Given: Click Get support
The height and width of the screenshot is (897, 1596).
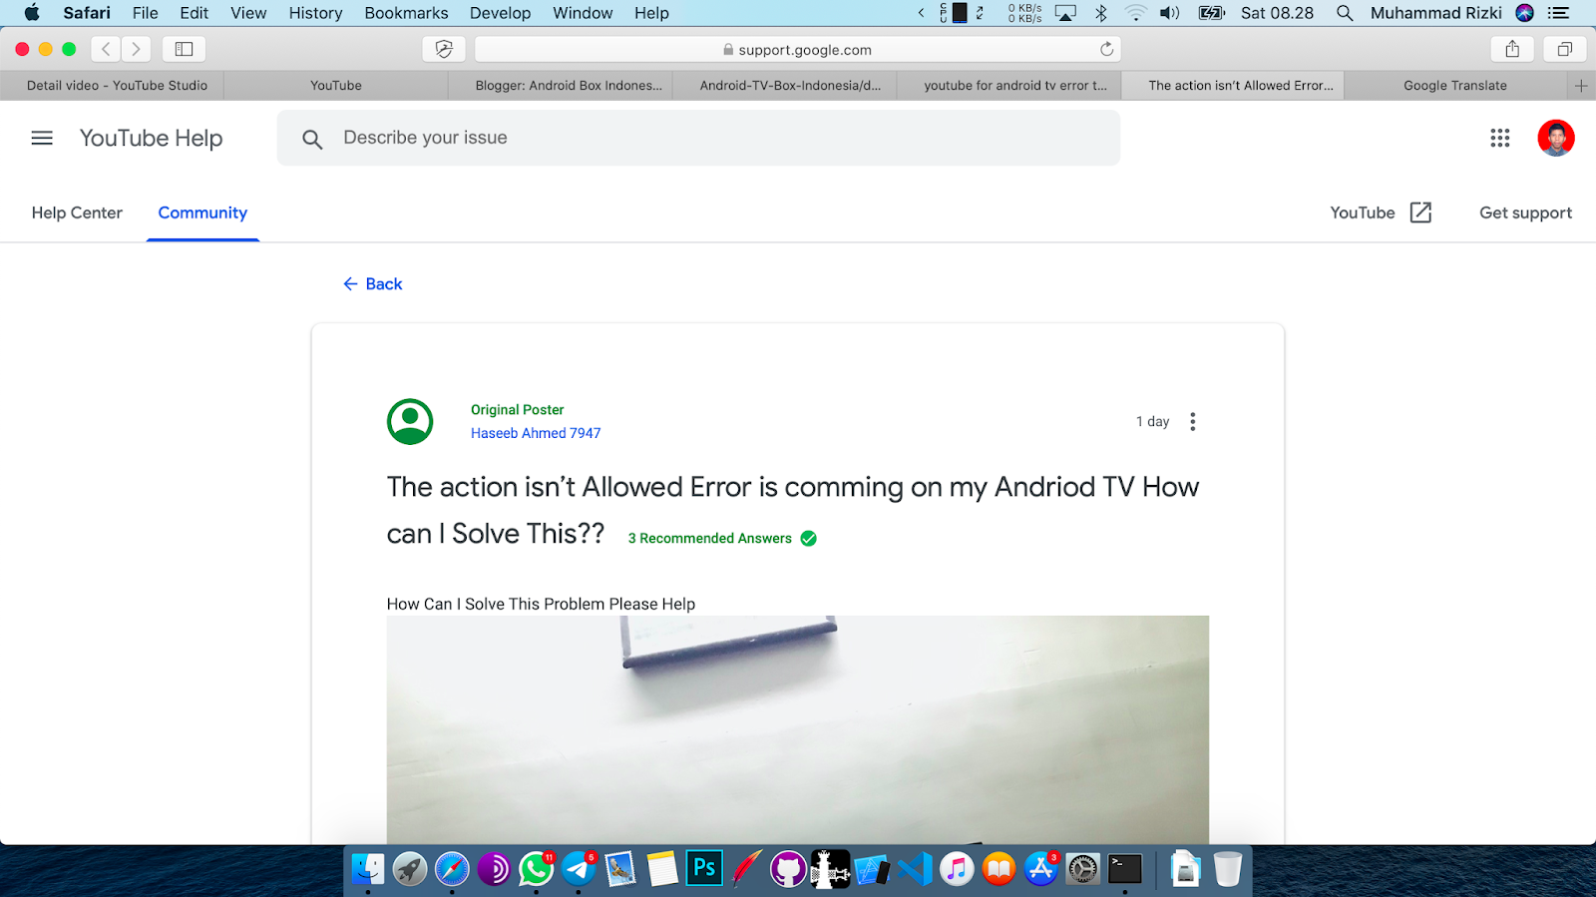Looking at the screenshot, I should [x=1525, y=213].
